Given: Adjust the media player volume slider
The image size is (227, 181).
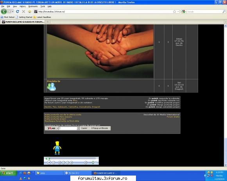Looking at the screenshot, I should click(x=93, y=163).
